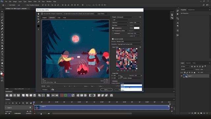Viewport: 211px width, 119px height.
Task: Click the Preview... button
Action: pyautogui.click(x=45, y=90)
